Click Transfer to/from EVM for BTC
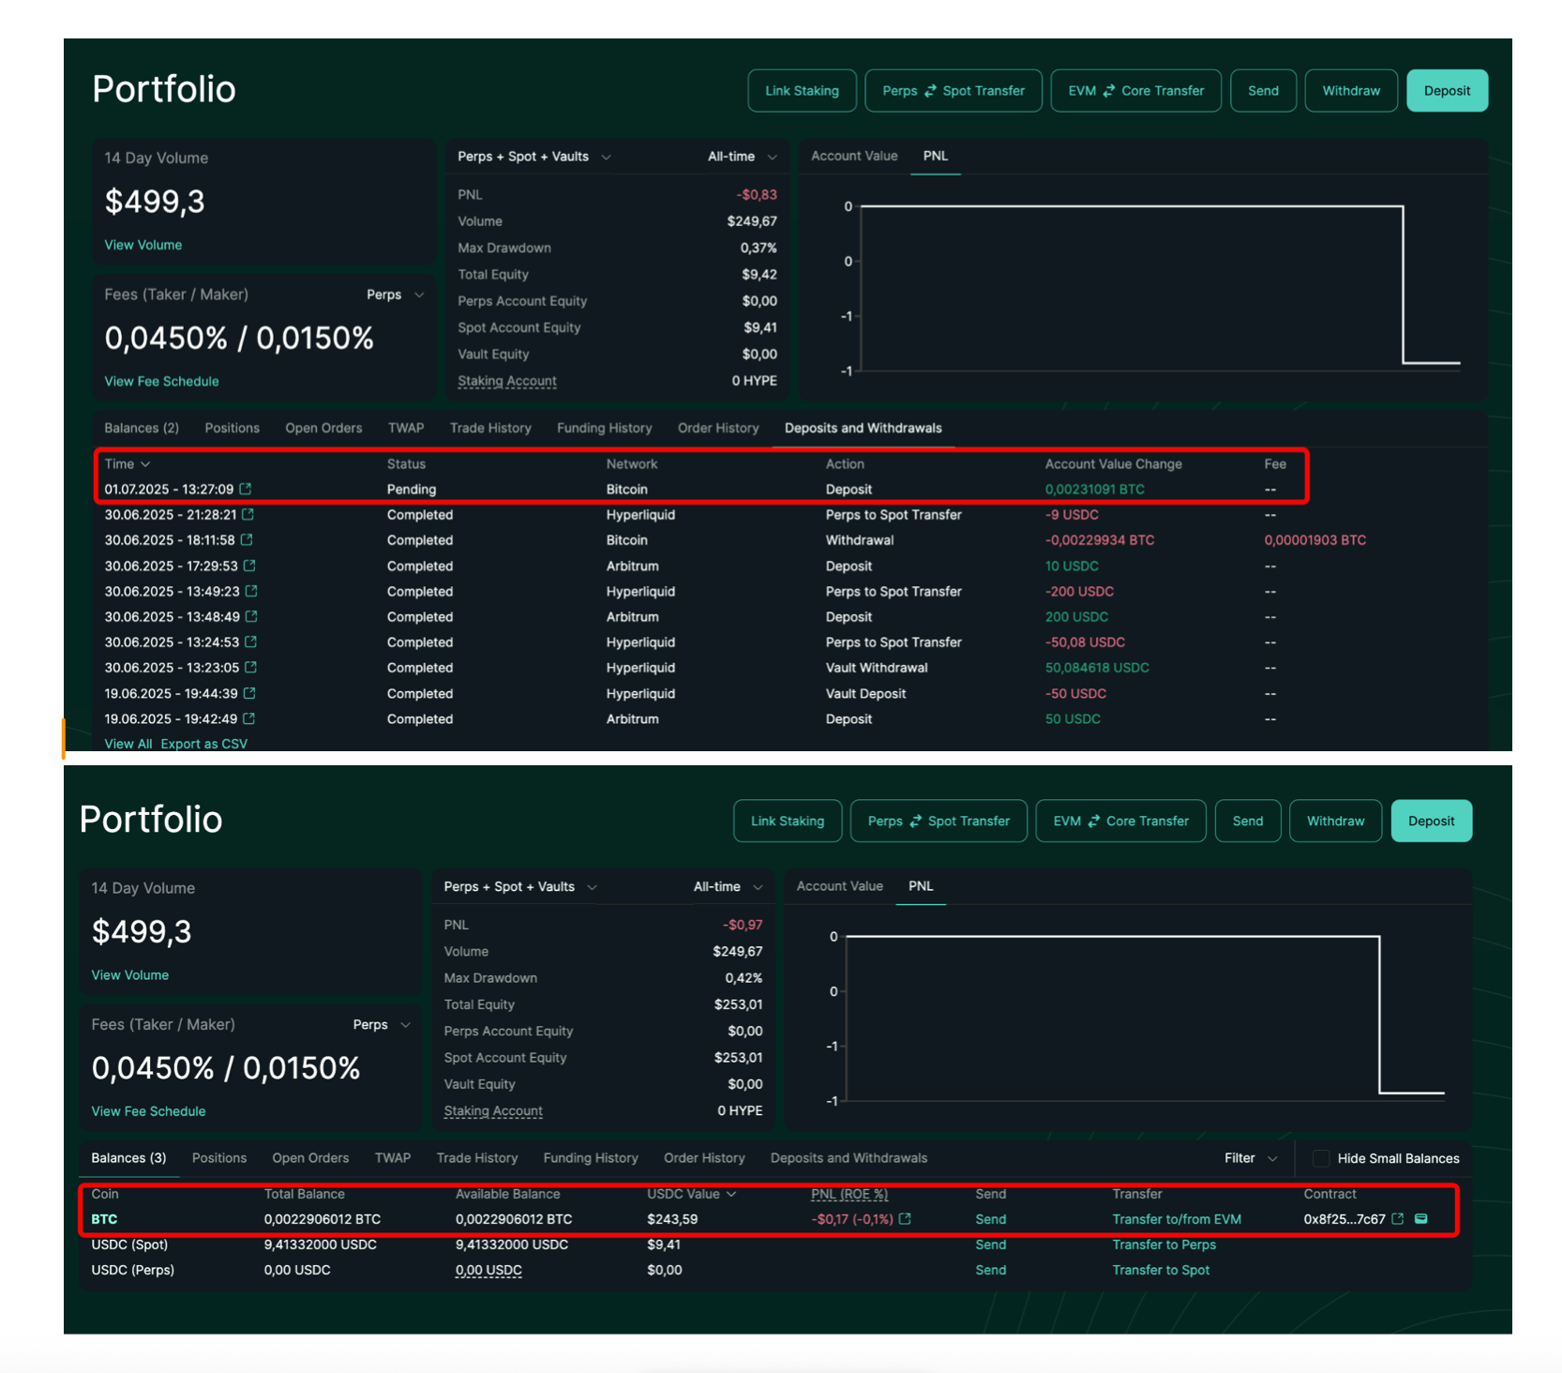The height and width of the screenshot is (1373, 1562). [1176, 1219]
